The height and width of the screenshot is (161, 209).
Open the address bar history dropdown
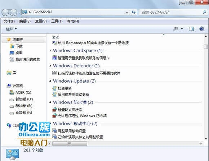(127, 12)
